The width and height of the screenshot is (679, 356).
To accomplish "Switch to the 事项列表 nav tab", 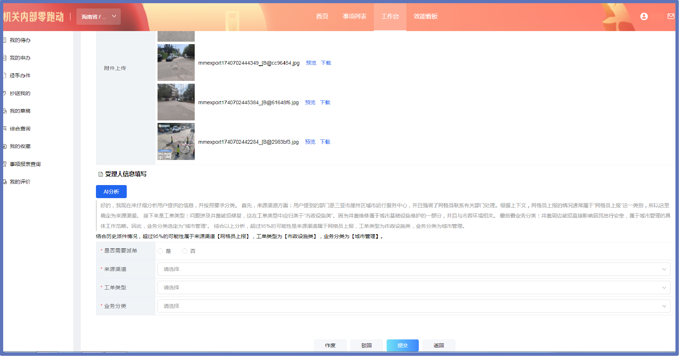I will point(354,16).
